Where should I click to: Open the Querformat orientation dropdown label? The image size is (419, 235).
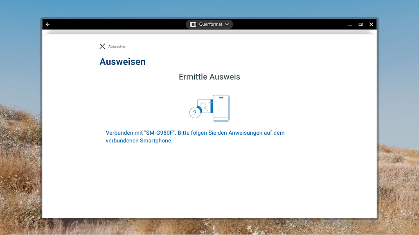(x=210, y=24)
